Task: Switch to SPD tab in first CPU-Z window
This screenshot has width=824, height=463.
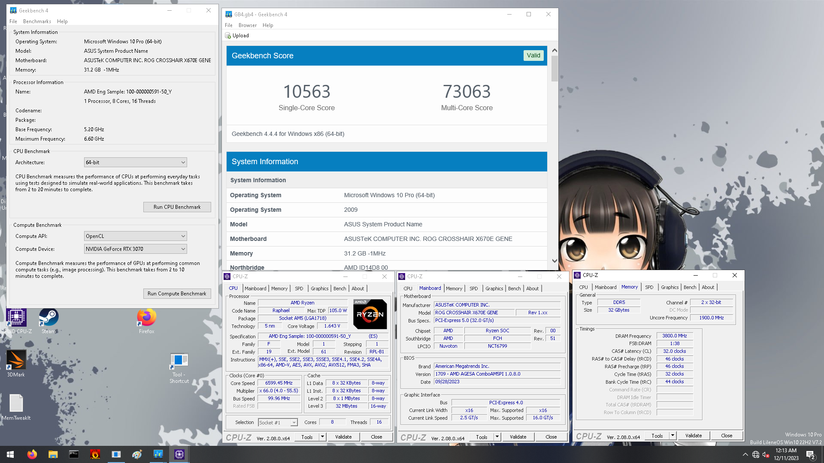Action: [x=299, y=289]
